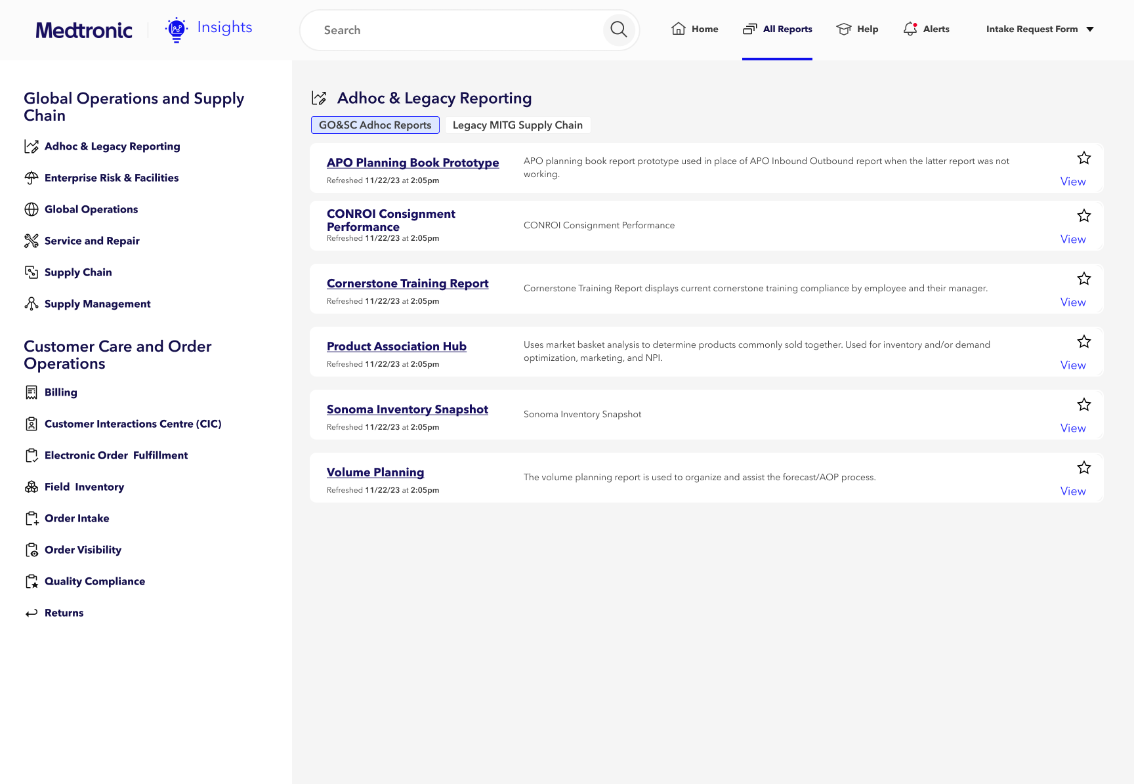Click the page heading chart icon
Viewport: 1134px width, 784px height.
pyautogui.click(x=319, y=98)
